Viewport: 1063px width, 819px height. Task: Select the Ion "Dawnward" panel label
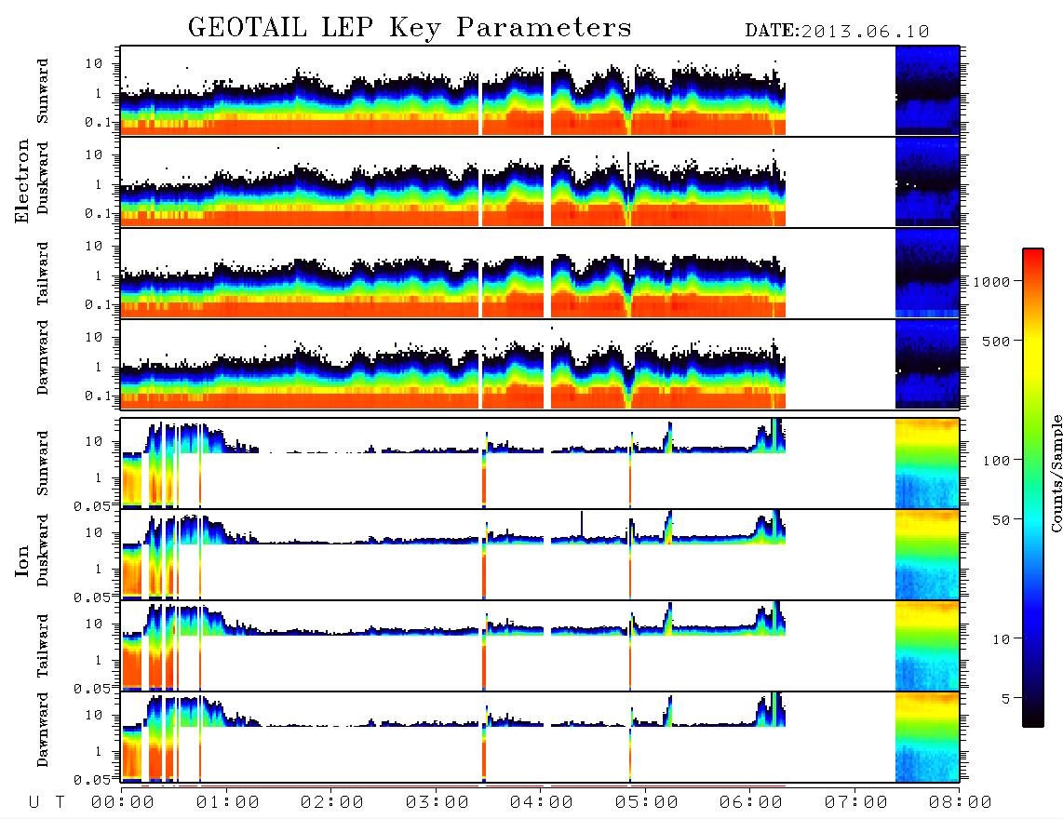pos(43,730)
